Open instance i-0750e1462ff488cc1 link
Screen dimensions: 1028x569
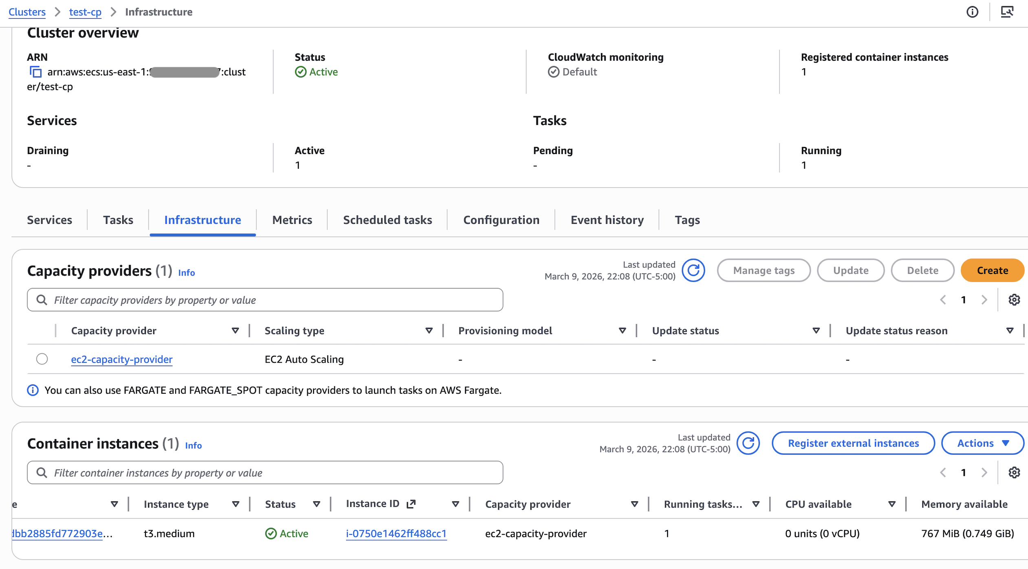(396, 534)
